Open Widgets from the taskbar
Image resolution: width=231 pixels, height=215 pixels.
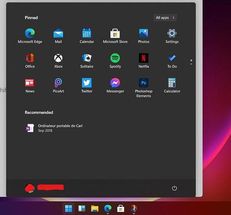(x=82, y=209)
